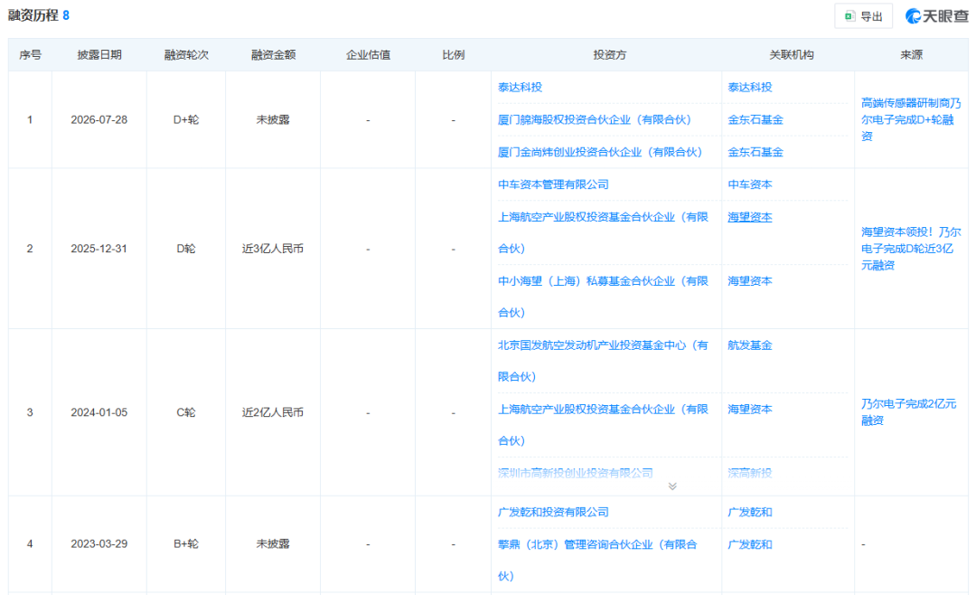Click the Excel icon in 导出 button
This screenshot has height=595, width=976.
[x=849, y=16]
